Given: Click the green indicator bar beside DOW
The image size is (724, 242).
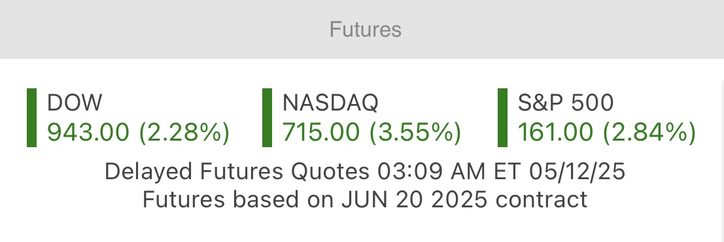Looking at the screenshot, I should click(x=32, y=118).
